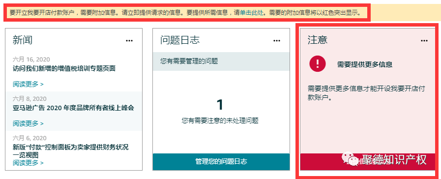Viewport: 441px width, 179px height.
Task: Open 阅读更多 under the 增值税培训 news
Action: (28, 84)
